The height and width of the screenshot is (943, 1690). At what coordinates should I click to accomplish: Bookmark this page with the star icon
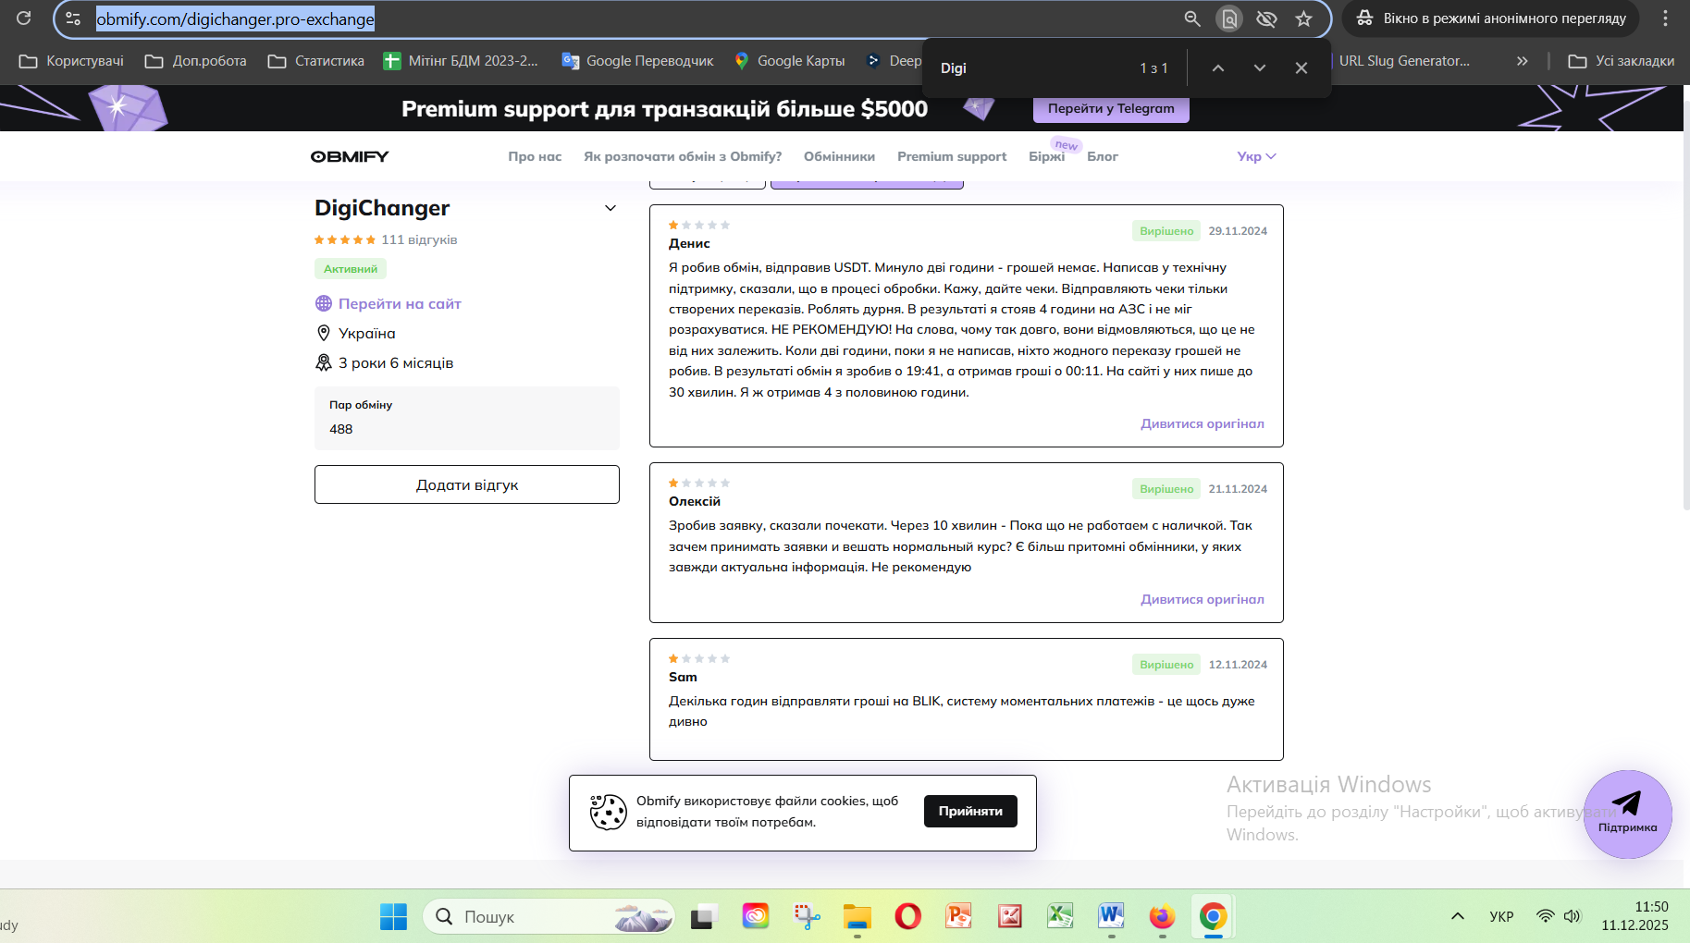[1303, 18]
